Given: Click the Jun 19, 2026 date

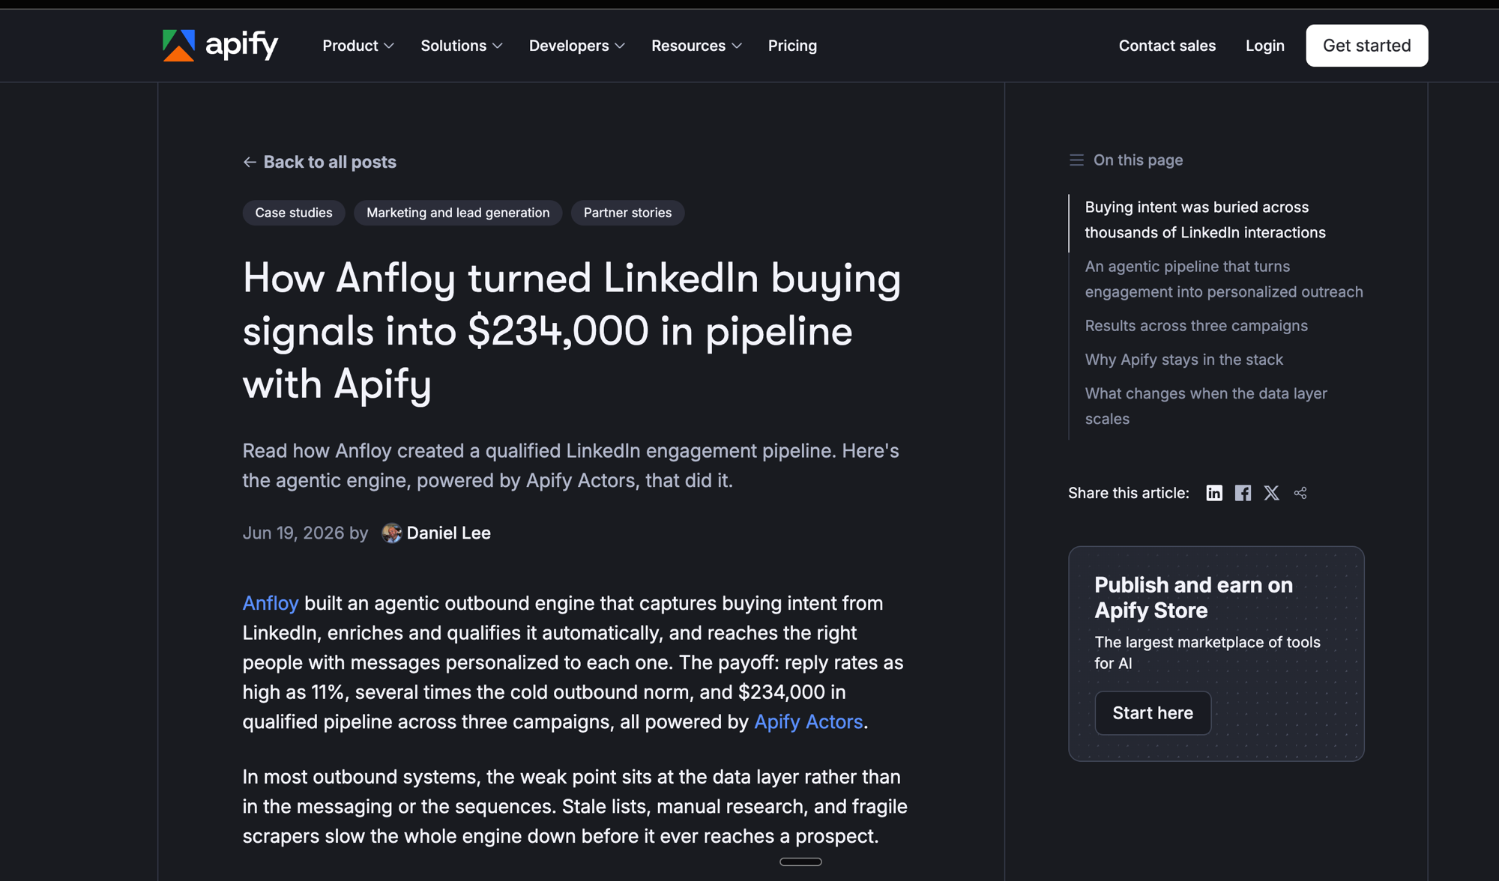Looking at the screenshot, I should (x=293, y=533).
